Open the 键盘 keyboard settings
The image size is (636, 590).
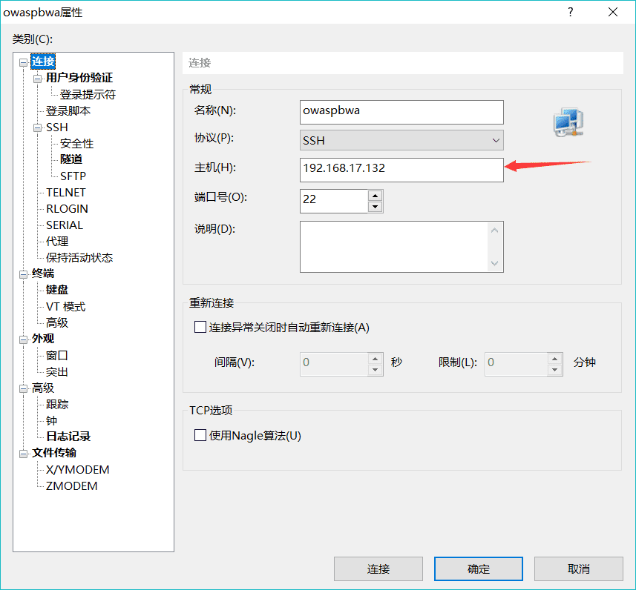click(x=56, y=289)
